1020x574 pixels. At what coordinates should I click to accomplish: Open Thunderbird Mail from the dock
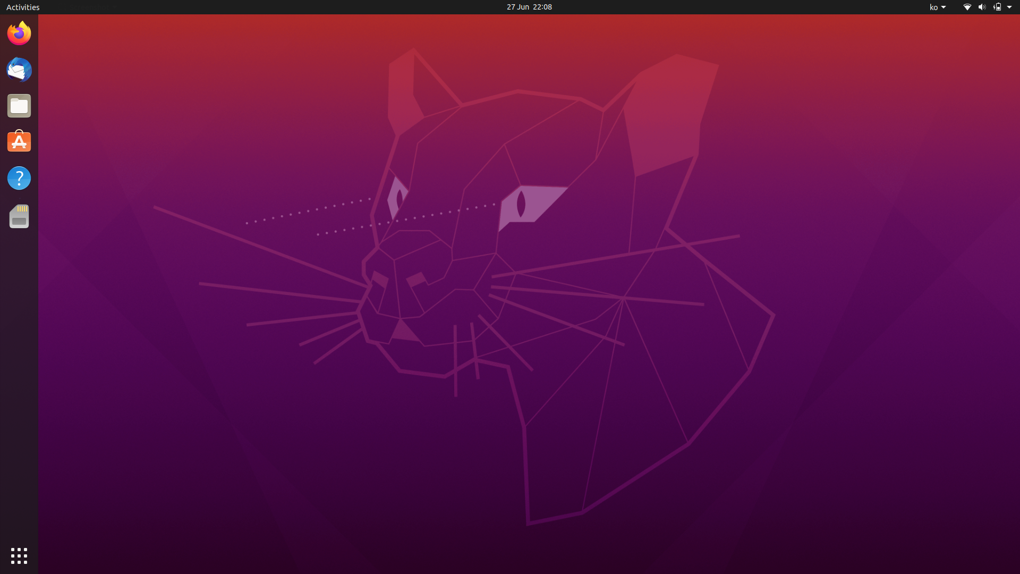click(x=19, y=70)
